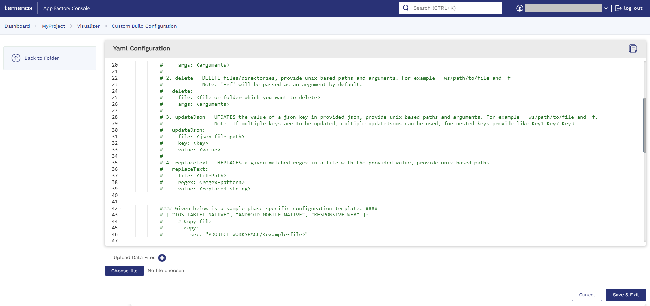650x306 pixels.
Task: Click the '# Copy file' comment line
Action: coord(186,221)
